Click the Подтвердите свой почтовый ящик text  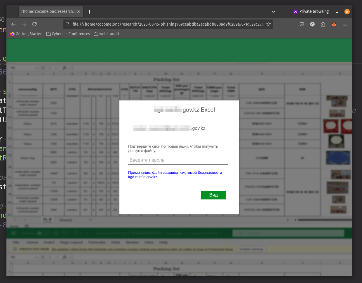pos(173,148)
